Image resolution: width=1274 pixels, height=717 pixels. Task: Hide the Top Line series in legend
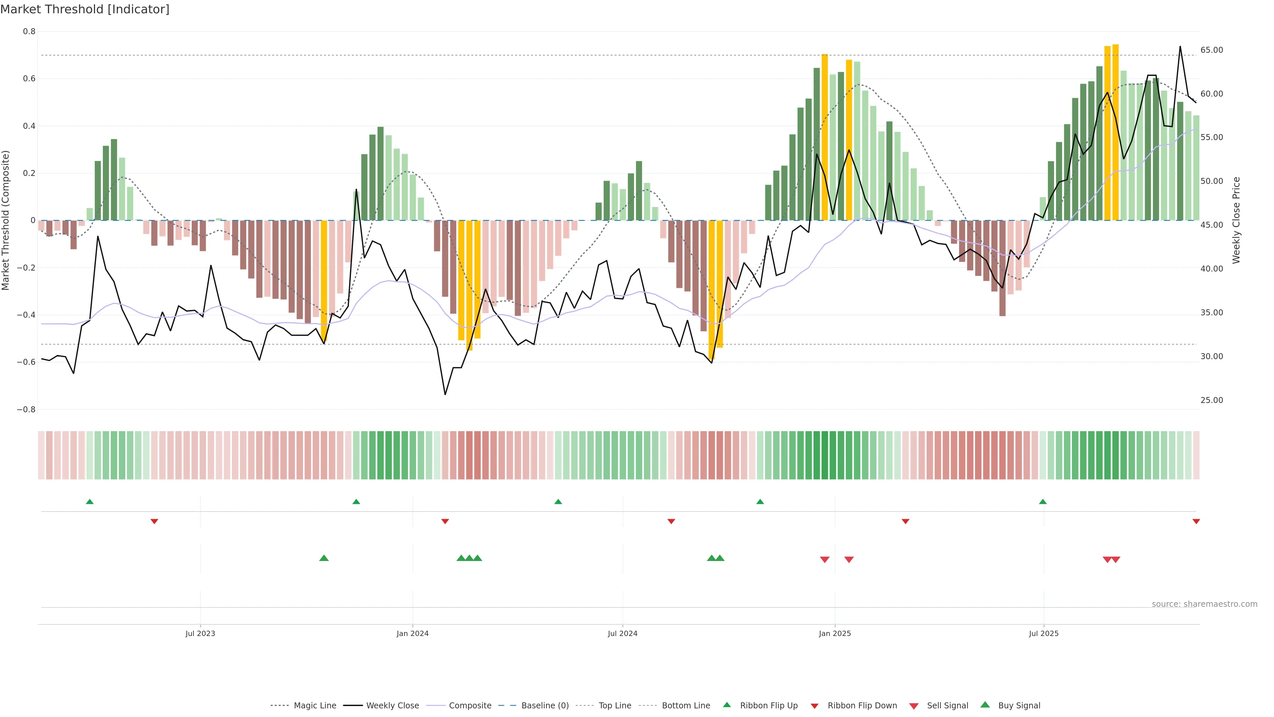click(x=615, y=705)
